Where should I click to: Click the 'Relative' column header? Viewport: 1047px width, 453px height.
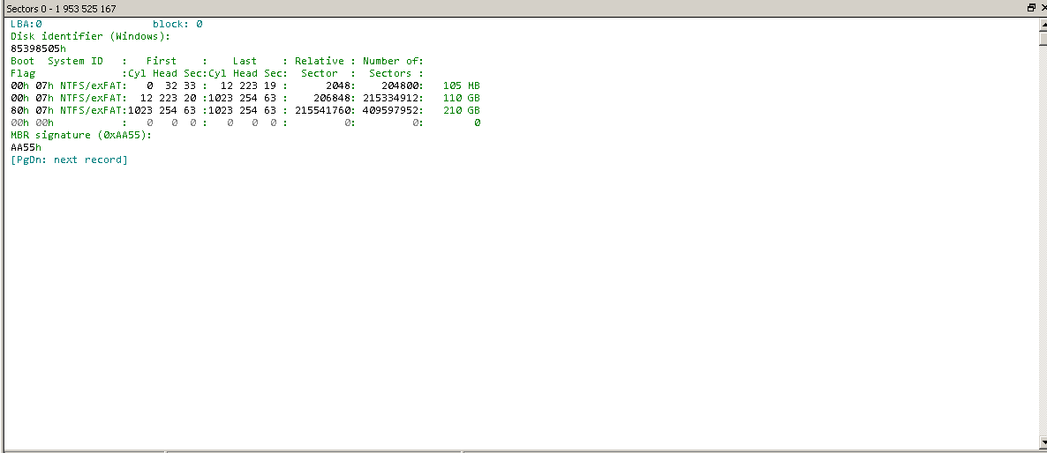tap(320, 62)
